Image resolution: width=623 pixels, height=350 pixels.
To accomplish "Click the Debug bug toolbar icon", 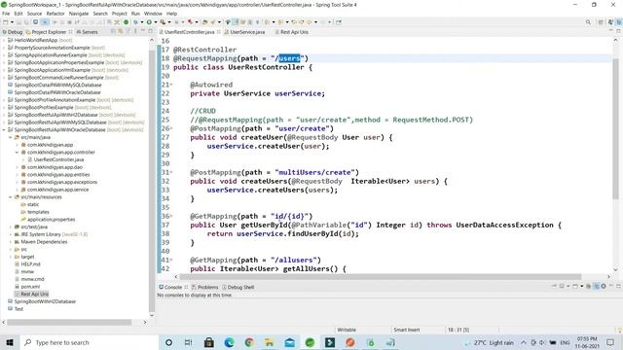I will 135,22.
